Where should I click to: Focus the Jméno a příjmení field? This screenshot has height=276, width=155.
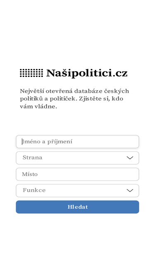[x=78, y=142]
